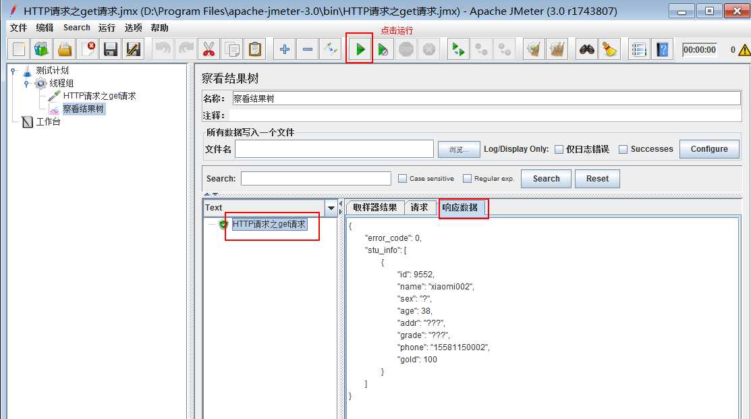Open the Help question mark icon
Image resolution: width=751 pixels, height=419 pixels.
(x=662, y=49)
